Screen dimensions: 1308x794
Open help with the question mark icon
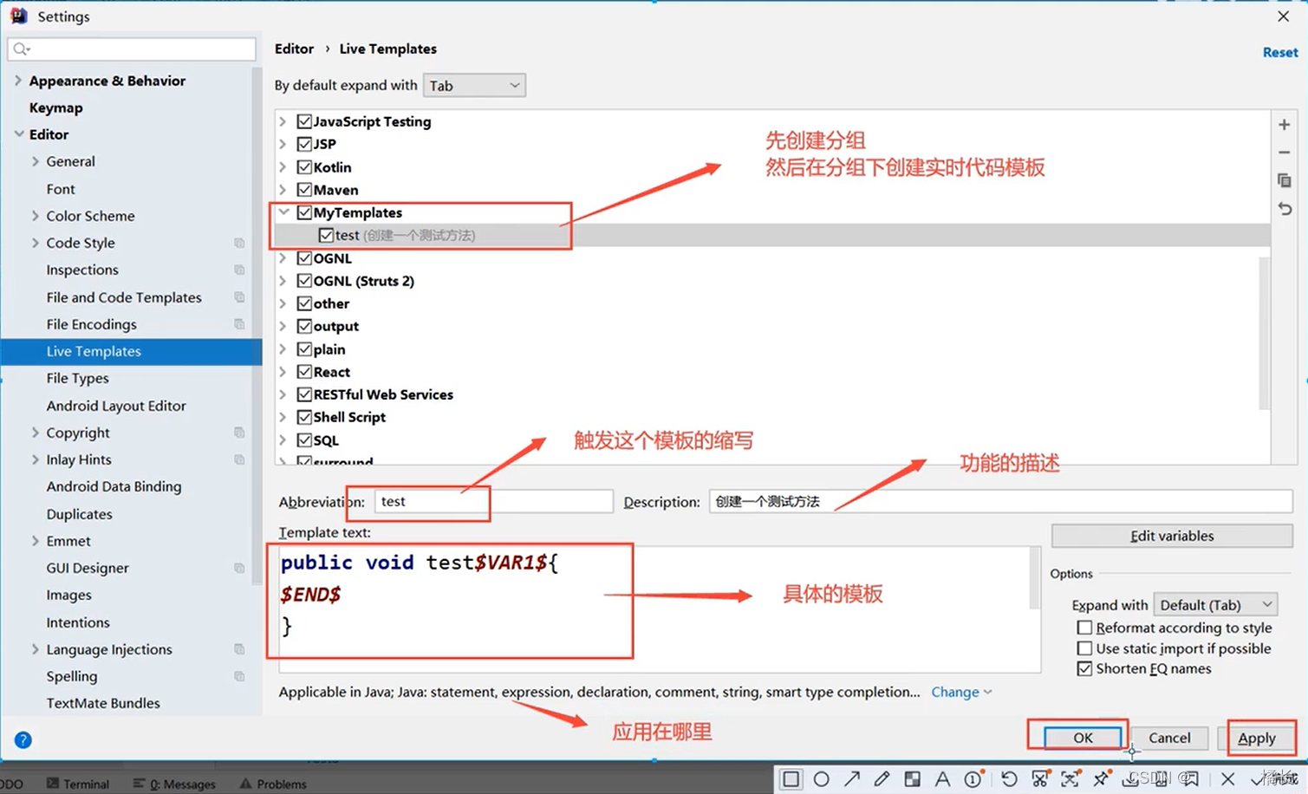23,739
